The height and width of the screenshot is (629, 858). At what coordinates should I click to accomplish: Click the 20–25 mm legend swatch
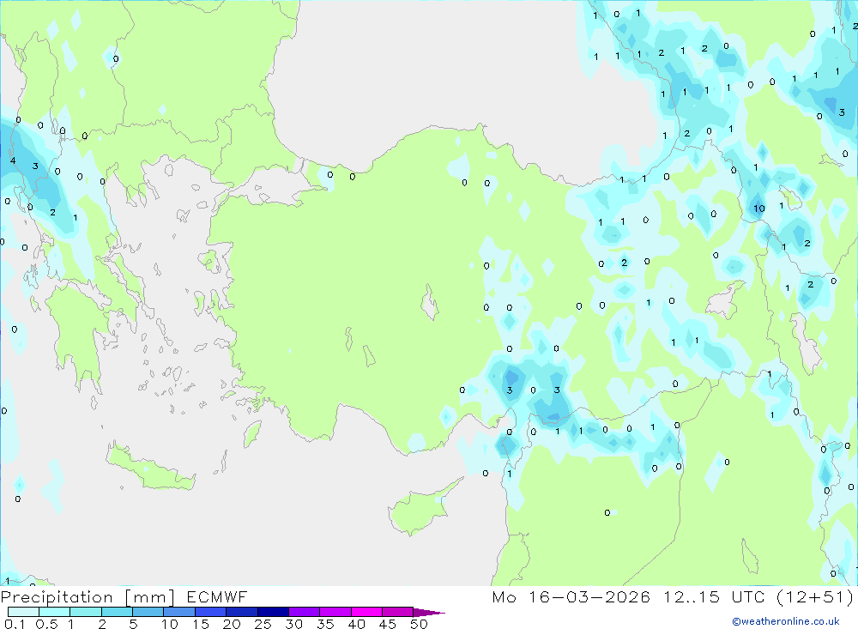[242, 612]
